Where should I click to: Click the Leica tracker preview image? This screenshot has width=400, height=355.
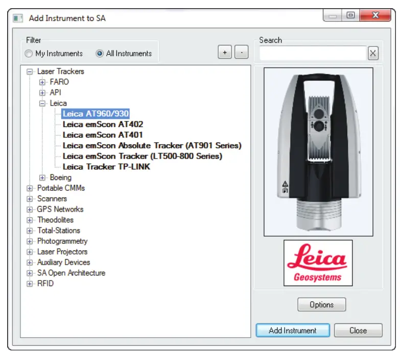(x=318, y=152)
